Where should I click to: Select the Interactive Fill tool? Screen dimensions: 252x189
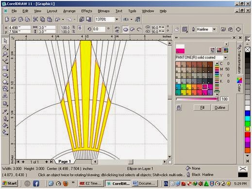5,132
